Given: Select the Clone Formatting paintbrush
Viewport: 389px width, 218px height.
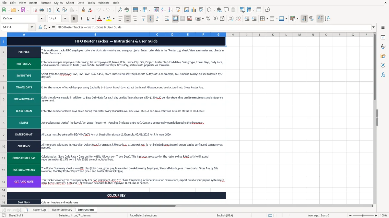Looking at the screenshot, I should pos(83,10).
